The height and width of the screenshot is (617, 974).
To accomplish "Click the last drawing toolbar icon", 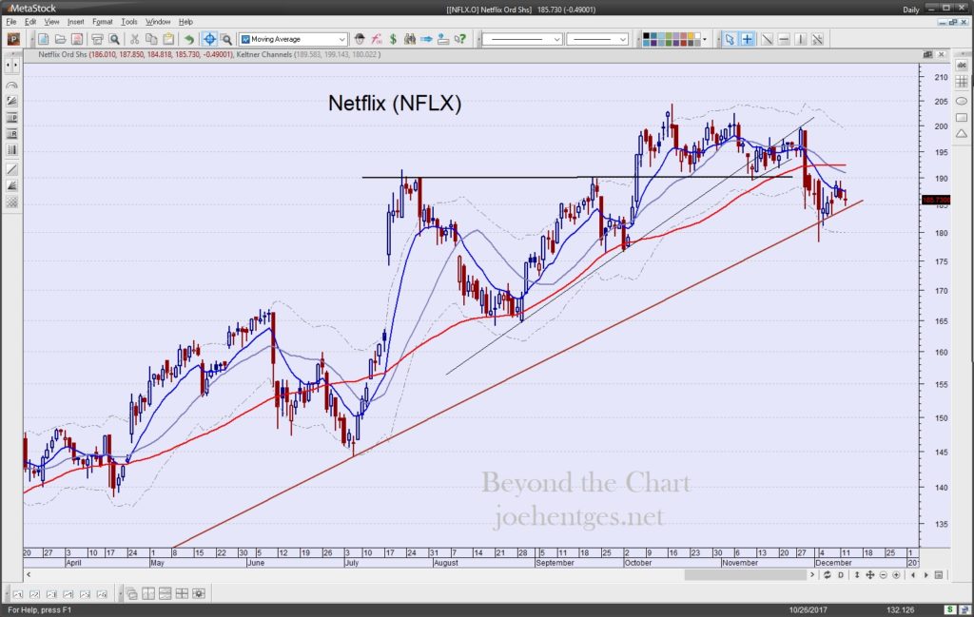I will point(818,39).
